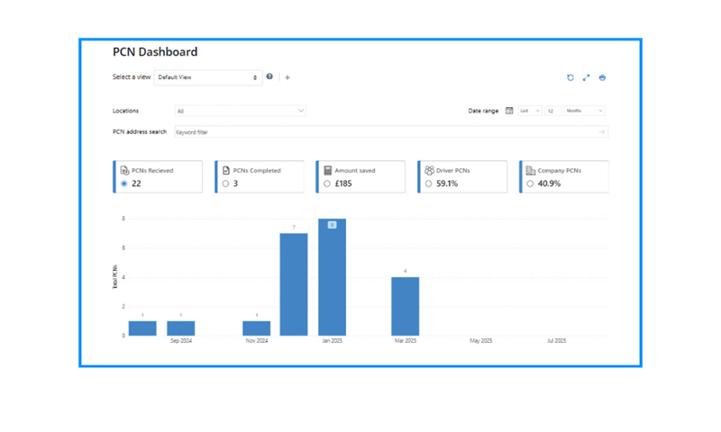Submit keyword filter arrow icon

tap(602, 131)
